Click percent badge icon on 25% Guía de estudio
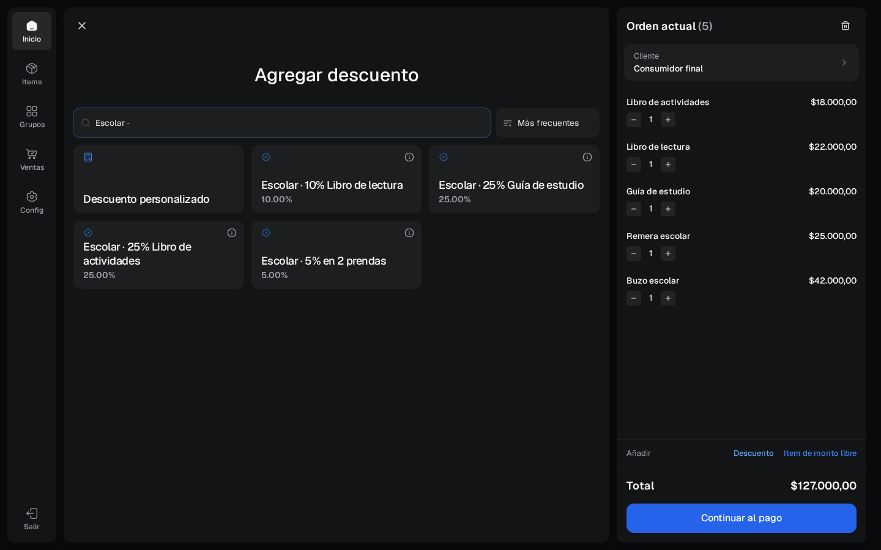The image size is (881, 550). click(444, 157)
